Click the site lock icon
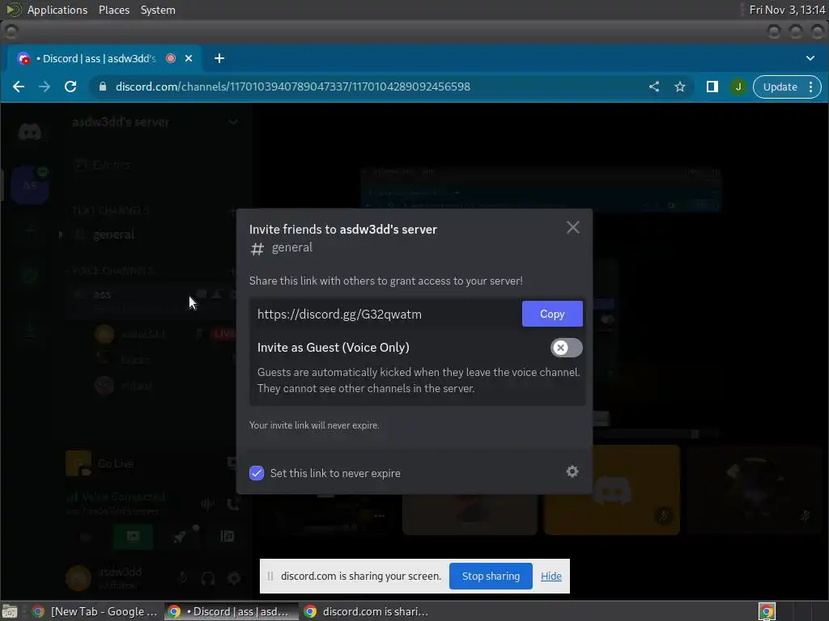The height and width of the screenshot is (621, 829). coord(103,87)
